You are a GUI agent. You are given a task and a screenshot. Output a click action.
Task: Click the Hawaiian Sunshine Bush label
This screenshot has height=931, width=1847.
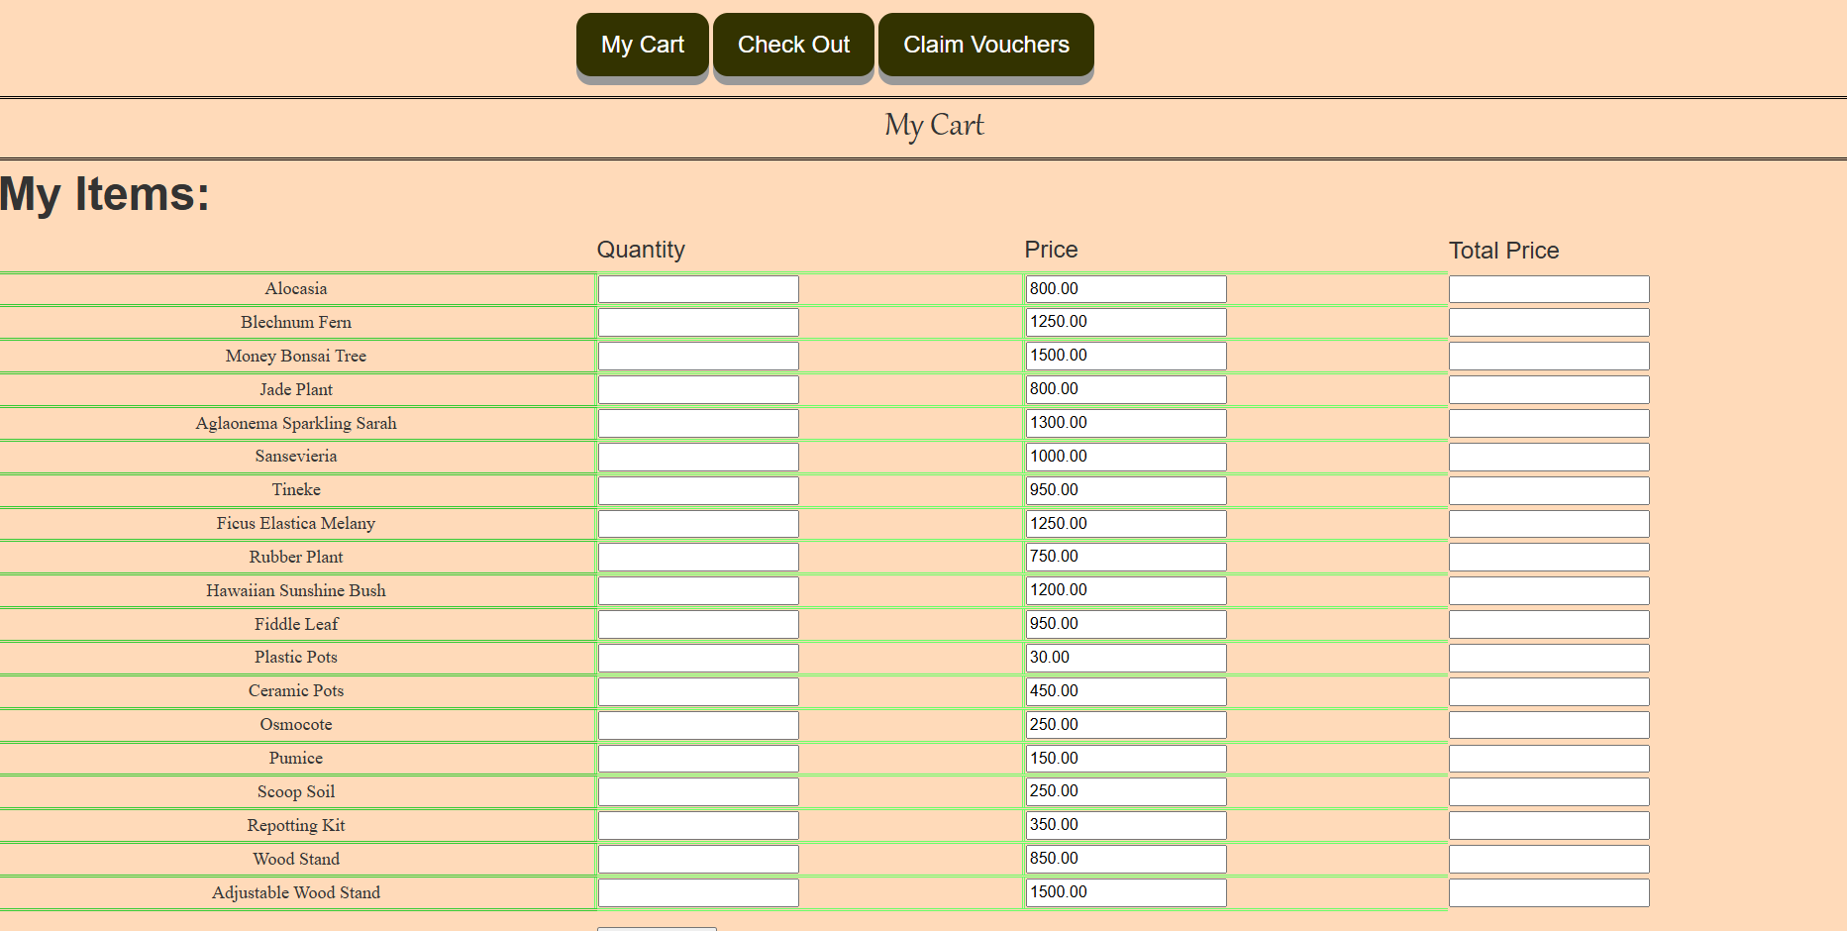(296, 590)
